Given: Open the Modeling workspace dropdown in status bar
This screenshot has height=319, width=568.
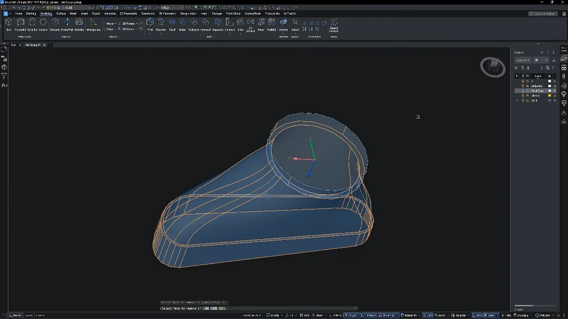Looking at the screenshot, I should [523, 315].
